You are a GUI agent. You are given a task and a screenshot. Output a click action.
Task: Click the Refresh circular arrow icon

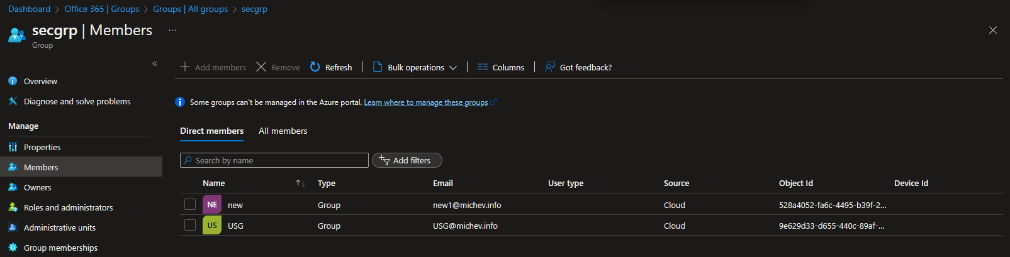pyautogui.click(x=315, y=67)
